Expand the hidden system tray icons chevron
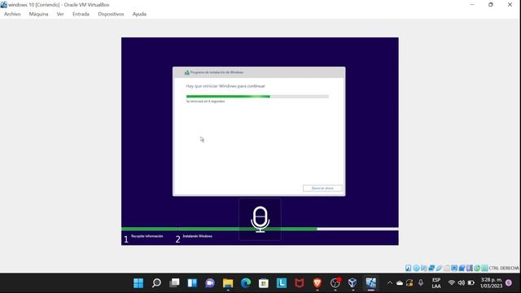521x293 pixels. [390, 283]
